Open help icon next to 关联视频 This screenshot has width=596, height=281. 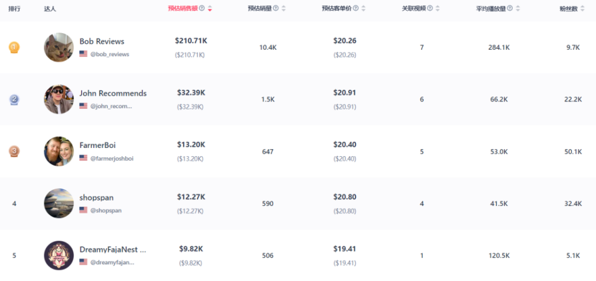[x=429, y=8]
